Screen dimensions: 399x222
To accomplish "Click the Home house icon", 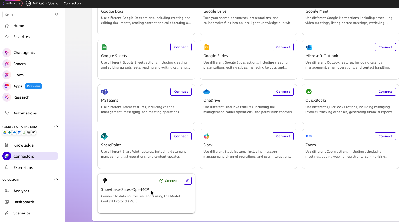I will pos(7,26).
